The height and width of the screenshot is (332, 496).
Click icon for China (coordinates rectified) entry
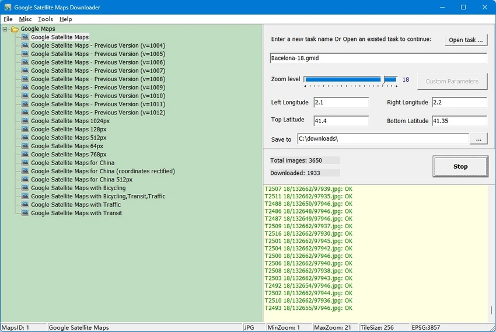click(x=25, y=171)
